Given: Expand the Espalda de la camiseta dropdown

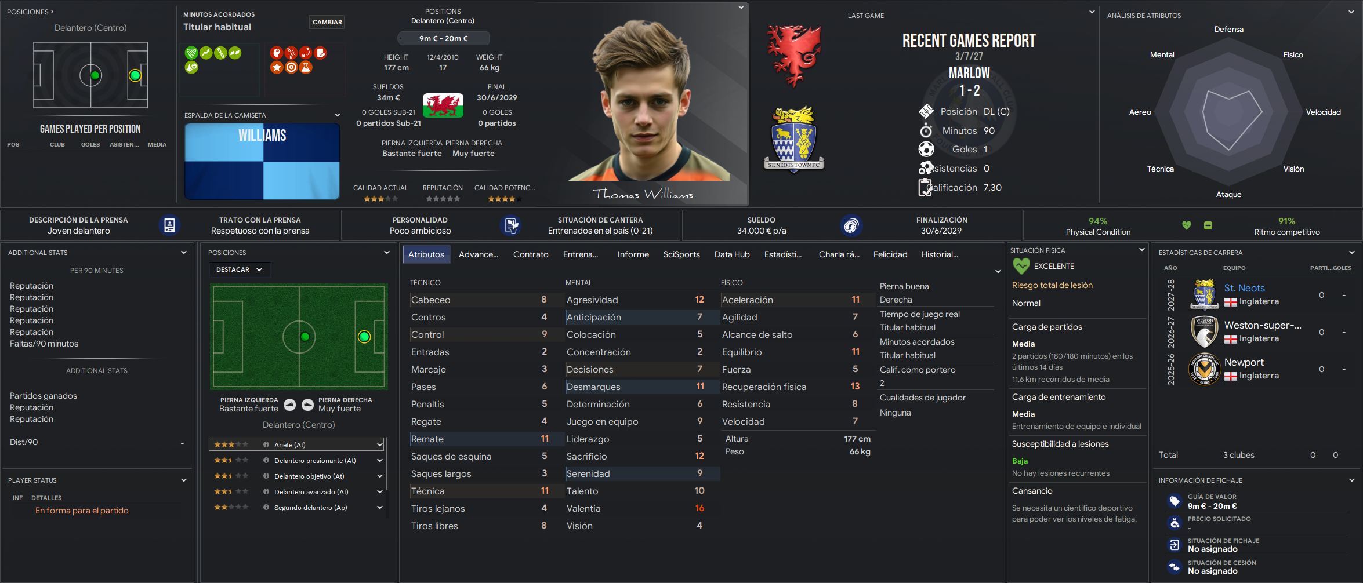Looking at the screenshot, I should (x=338, y=115).
